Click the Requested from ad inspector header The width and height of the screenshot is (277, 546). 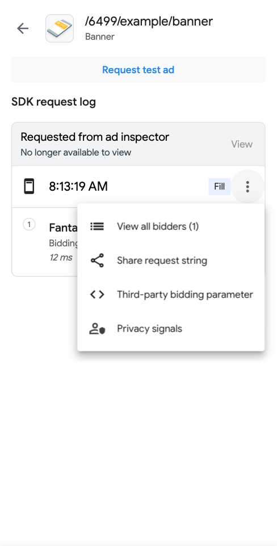[95, 137]
